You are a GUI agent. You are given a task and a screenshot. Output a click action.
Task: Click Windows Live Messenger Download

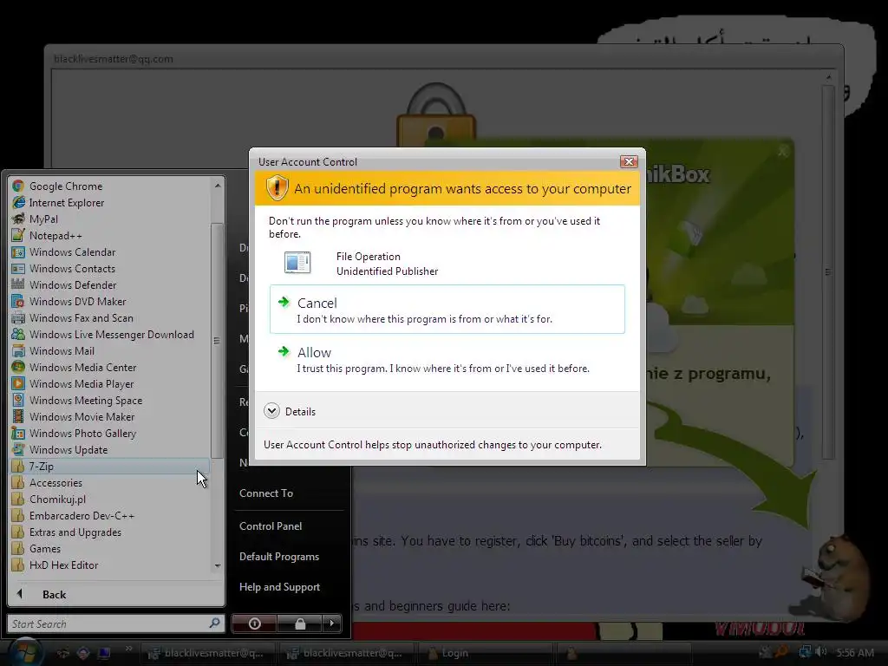click(x=110, y=334)
